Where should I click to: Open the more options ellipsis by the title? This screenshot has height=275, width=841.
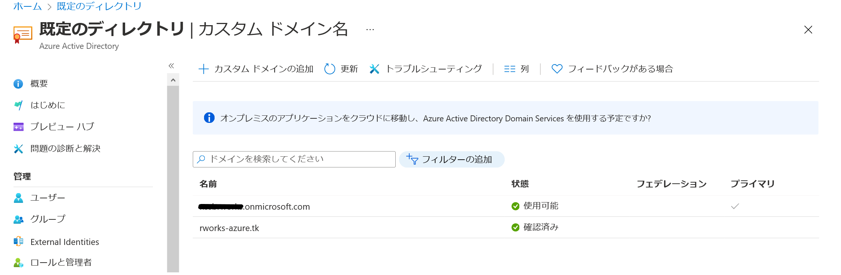tap(370, 29)
